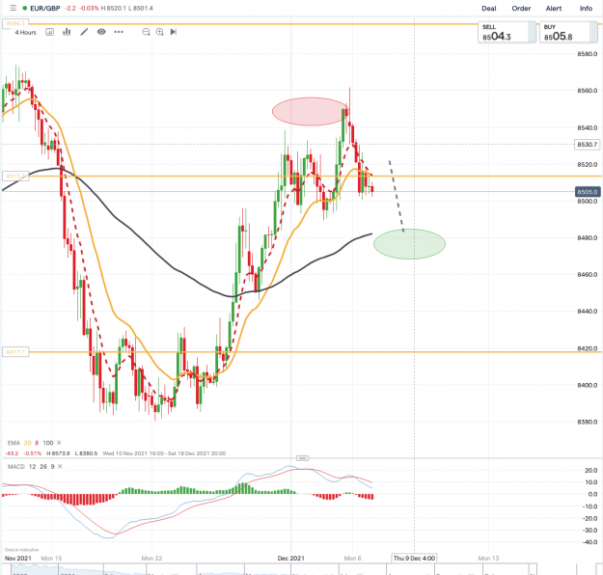Click the SELL 8504.3 price button

click(507, 32)
